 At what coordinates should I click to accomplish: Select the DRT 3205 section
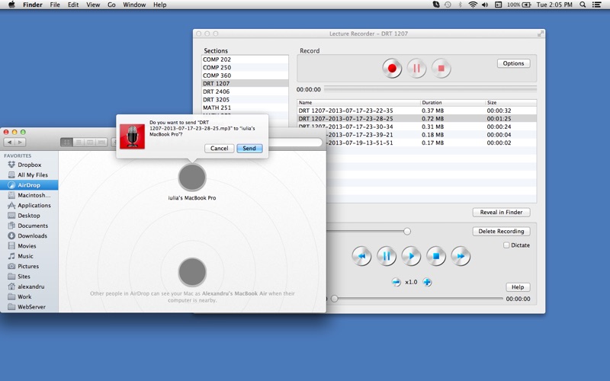245,100
